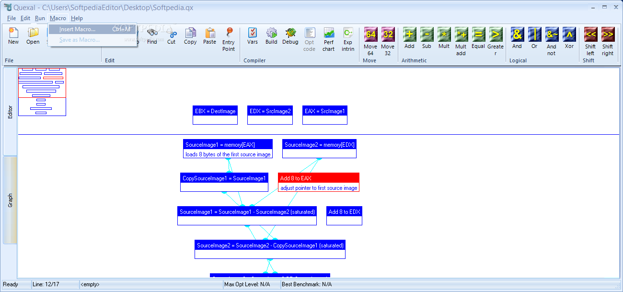Select the SourceImage2 = memory[EDX] node
The width and height of the screenshot is (623, 292).
point(319,149)
